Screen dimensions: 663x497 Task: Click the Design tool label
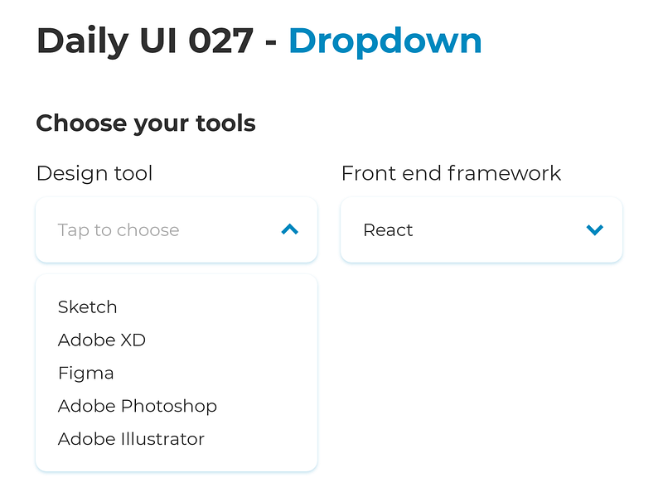[94, 173]
